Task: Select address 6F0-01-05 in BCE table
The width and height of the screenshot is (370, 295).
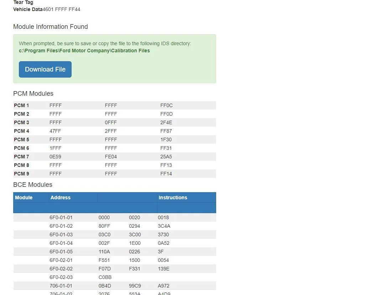Action: (x=61, y=252)
